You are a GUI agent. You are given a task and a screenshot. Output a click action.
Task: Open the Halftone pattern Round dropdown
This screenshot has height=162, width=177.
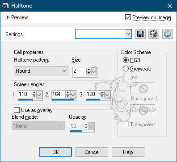pos(41,71)
